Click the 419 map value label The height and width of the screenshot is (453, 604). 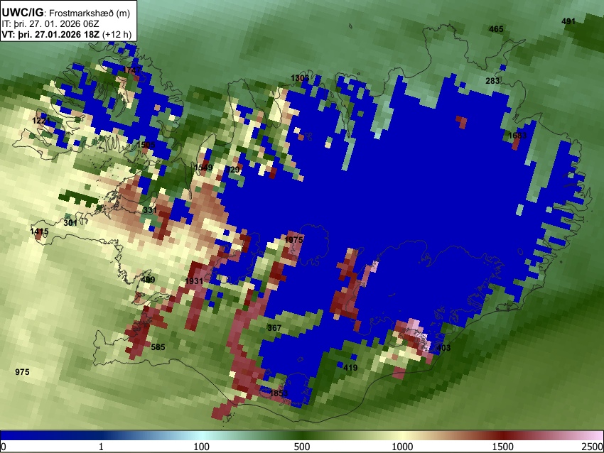[x=350, y=368]
